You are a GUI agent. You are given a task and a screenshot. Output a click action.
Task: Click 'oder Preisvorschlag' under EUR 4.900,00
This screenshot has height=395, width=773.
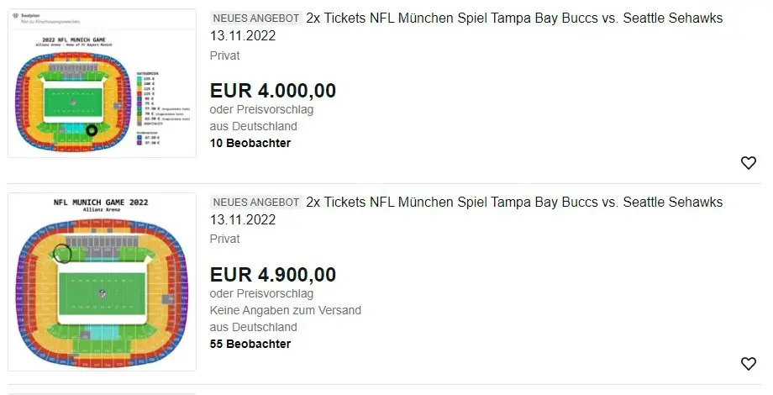(261, 294)
